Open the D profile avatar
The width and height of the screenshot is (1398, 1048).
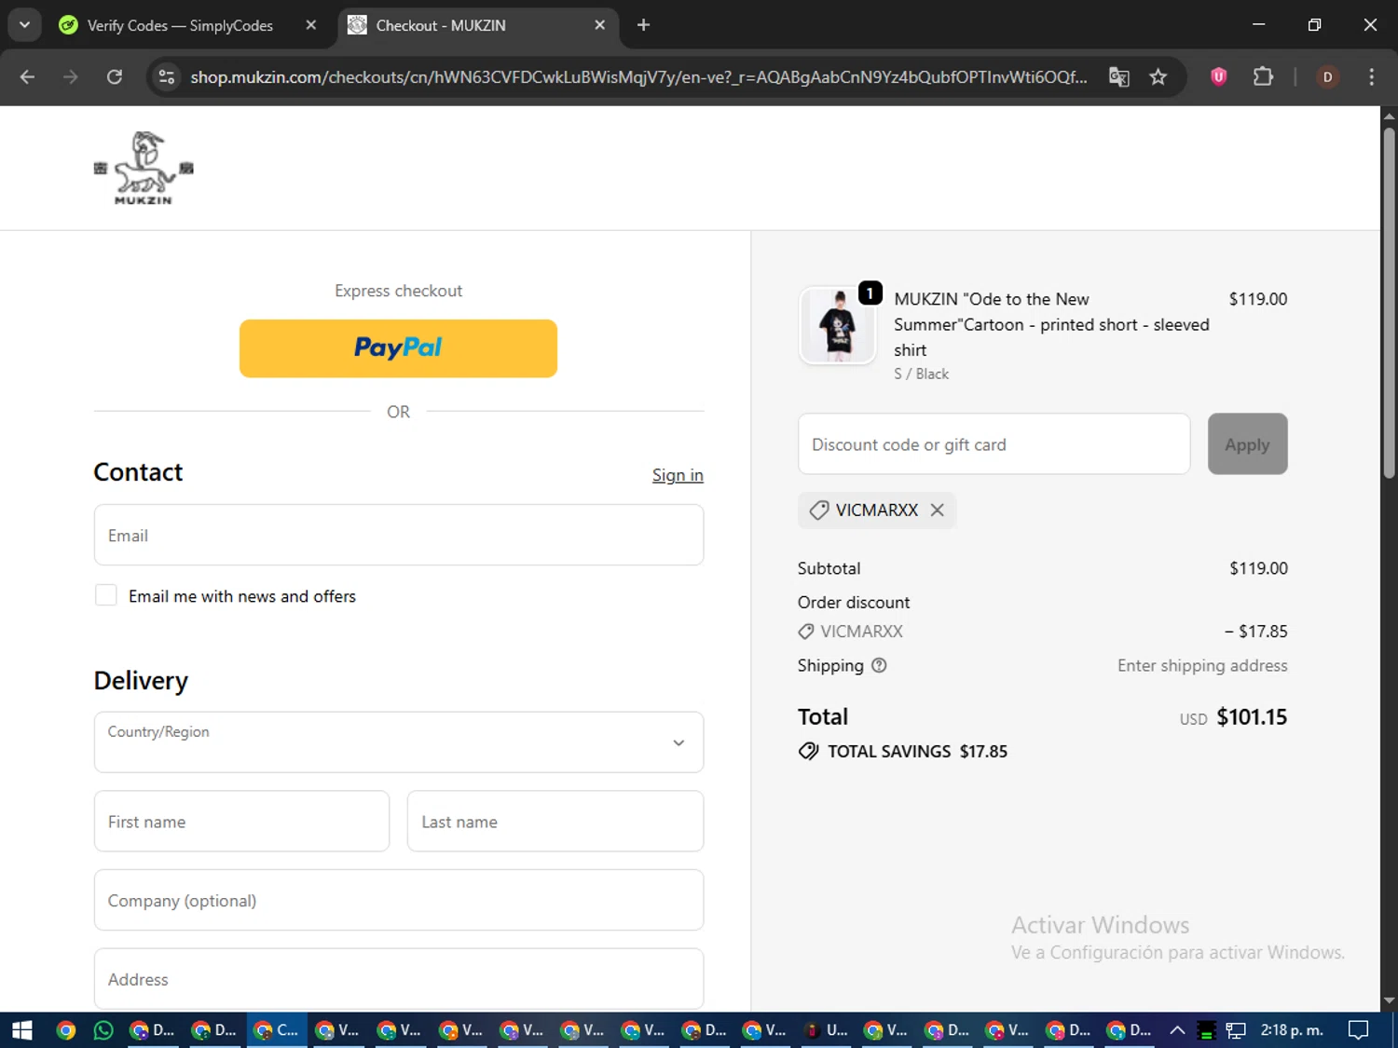click(1327, 77)
